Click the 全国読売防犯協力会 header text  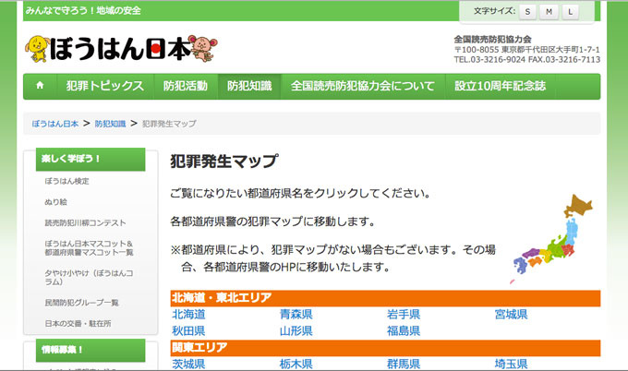coord(492,39)
